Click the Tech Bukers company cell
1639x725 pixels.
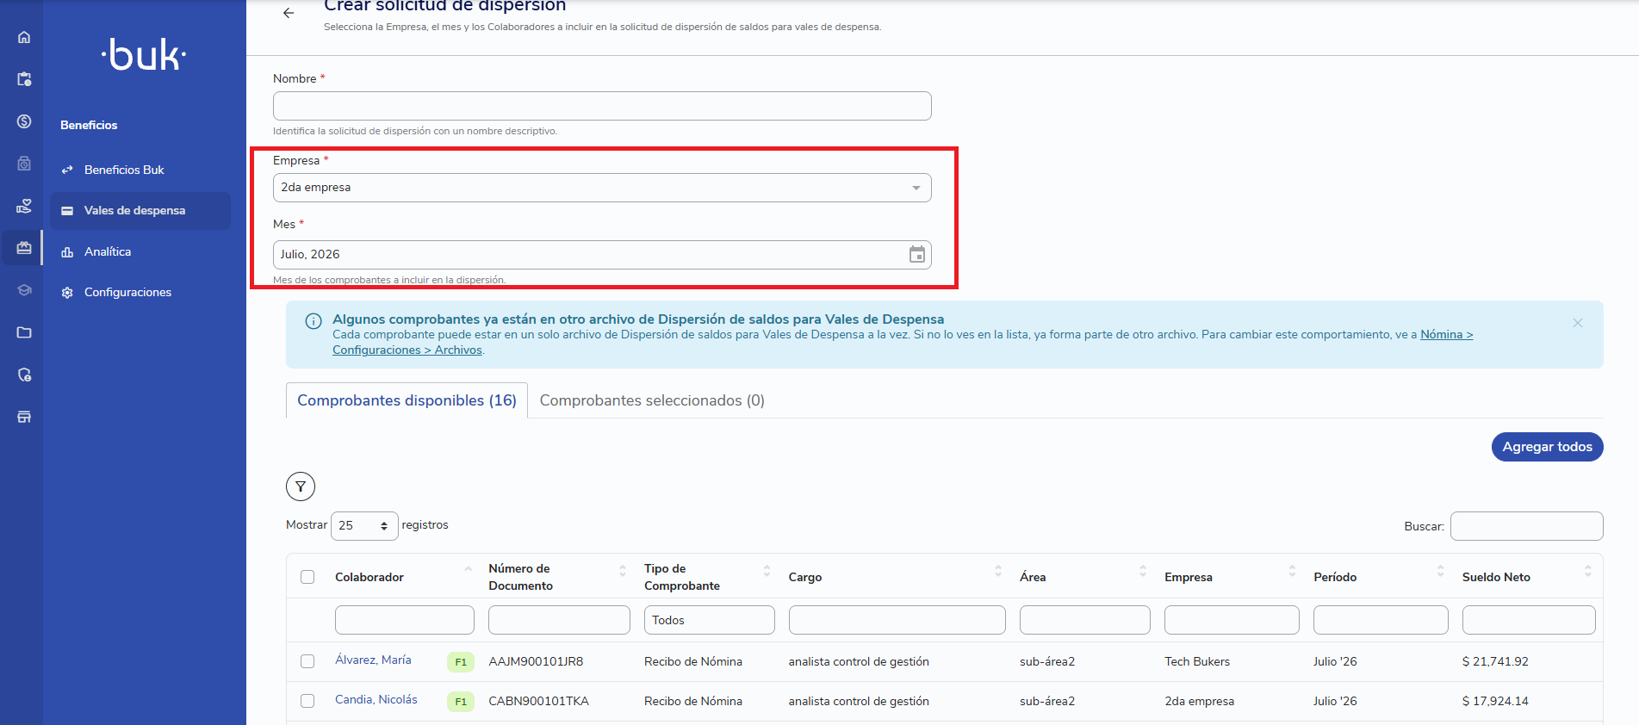pyautogui.click(x=1197, y=661)
